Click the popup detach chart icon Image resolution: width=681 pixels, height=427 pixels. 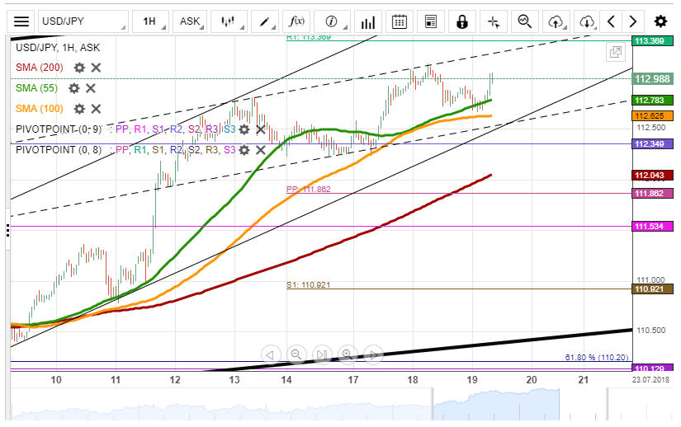click(615, 53)
